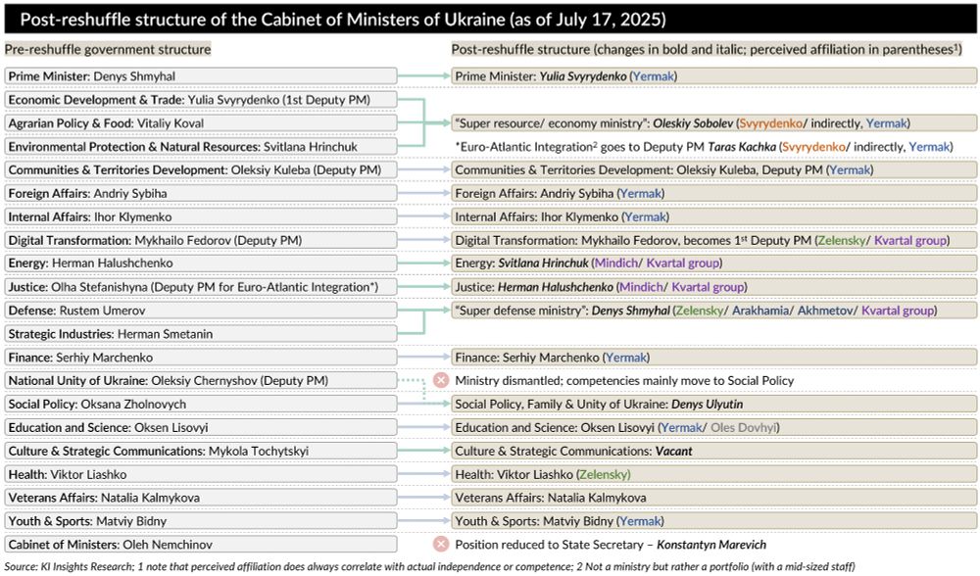
Task: Click 'Culture & Strategic Communications: Vacant' row
Action: pyautogui.click(x=713, y=451)
